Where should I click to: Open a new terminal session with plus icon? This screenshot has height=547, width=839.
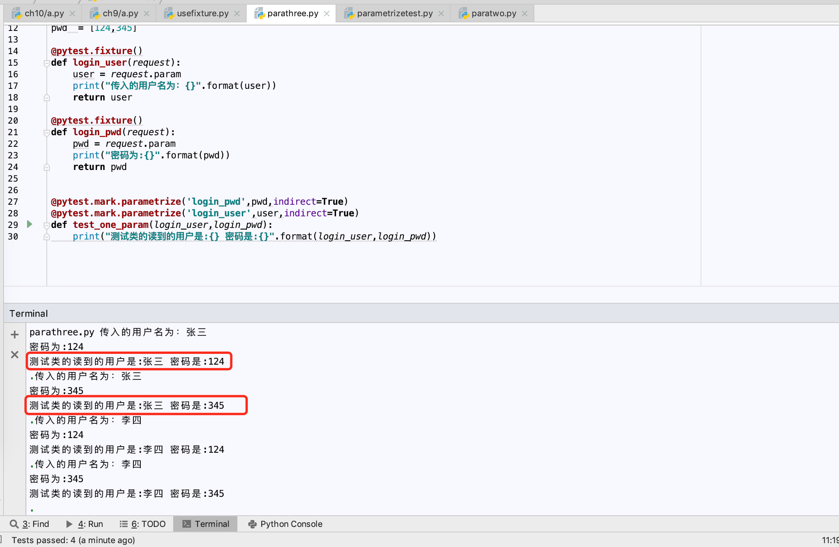(x=14, y=335)
